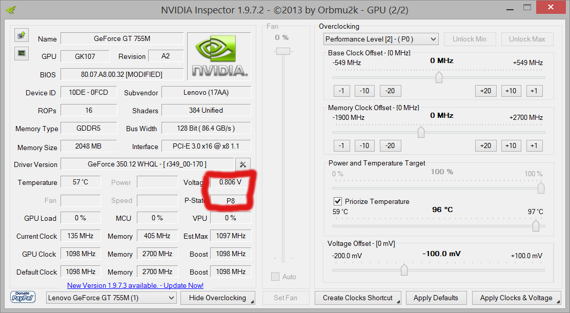The width and height of the screenshot is (570, 313).
Task: Click the BIOS version field
Action: [122, 74]
